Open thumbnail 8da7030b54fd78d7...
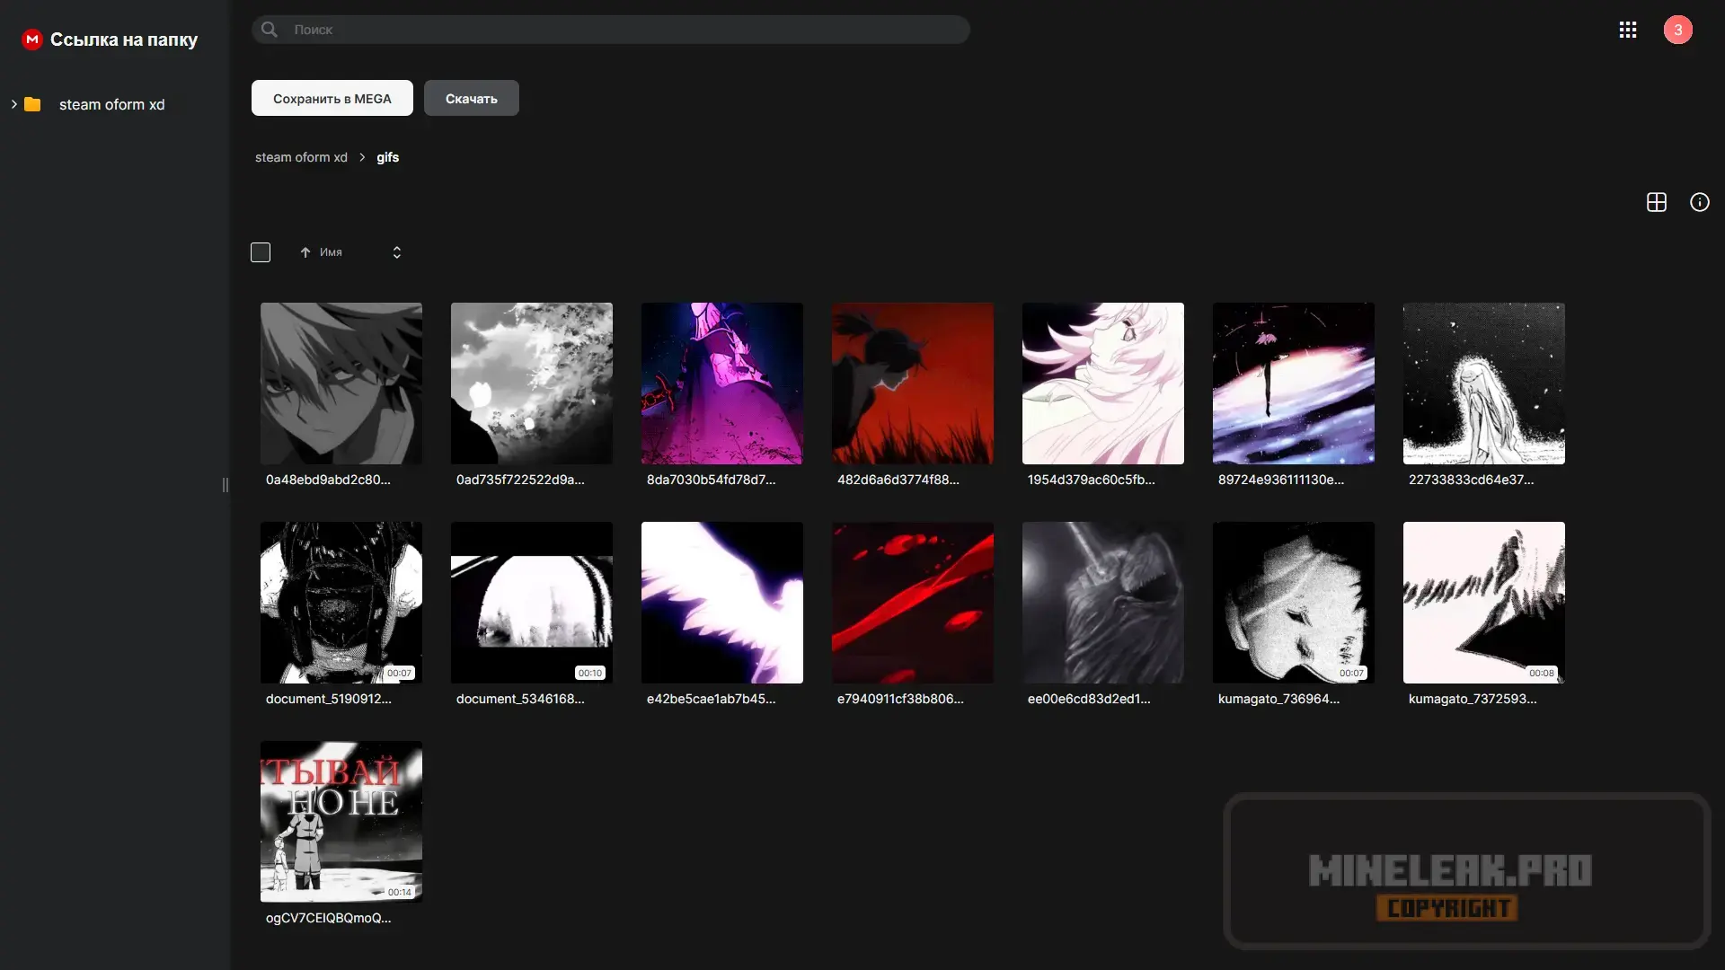Viewport: 1725px width, 970px height. click(x=722, y=384)
